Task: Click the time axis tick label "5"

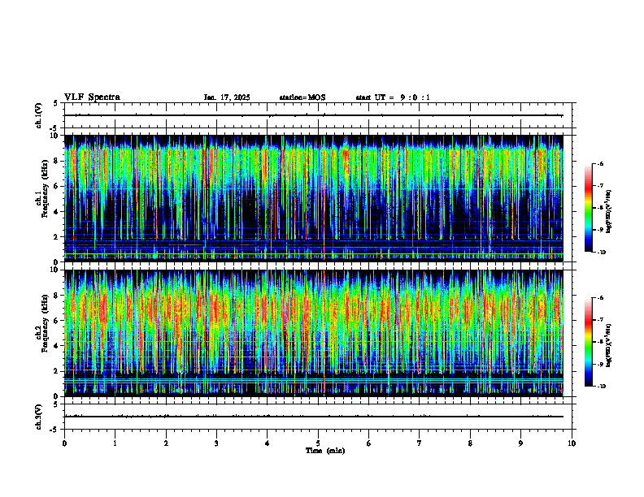Action: click(x=318, y=443)
